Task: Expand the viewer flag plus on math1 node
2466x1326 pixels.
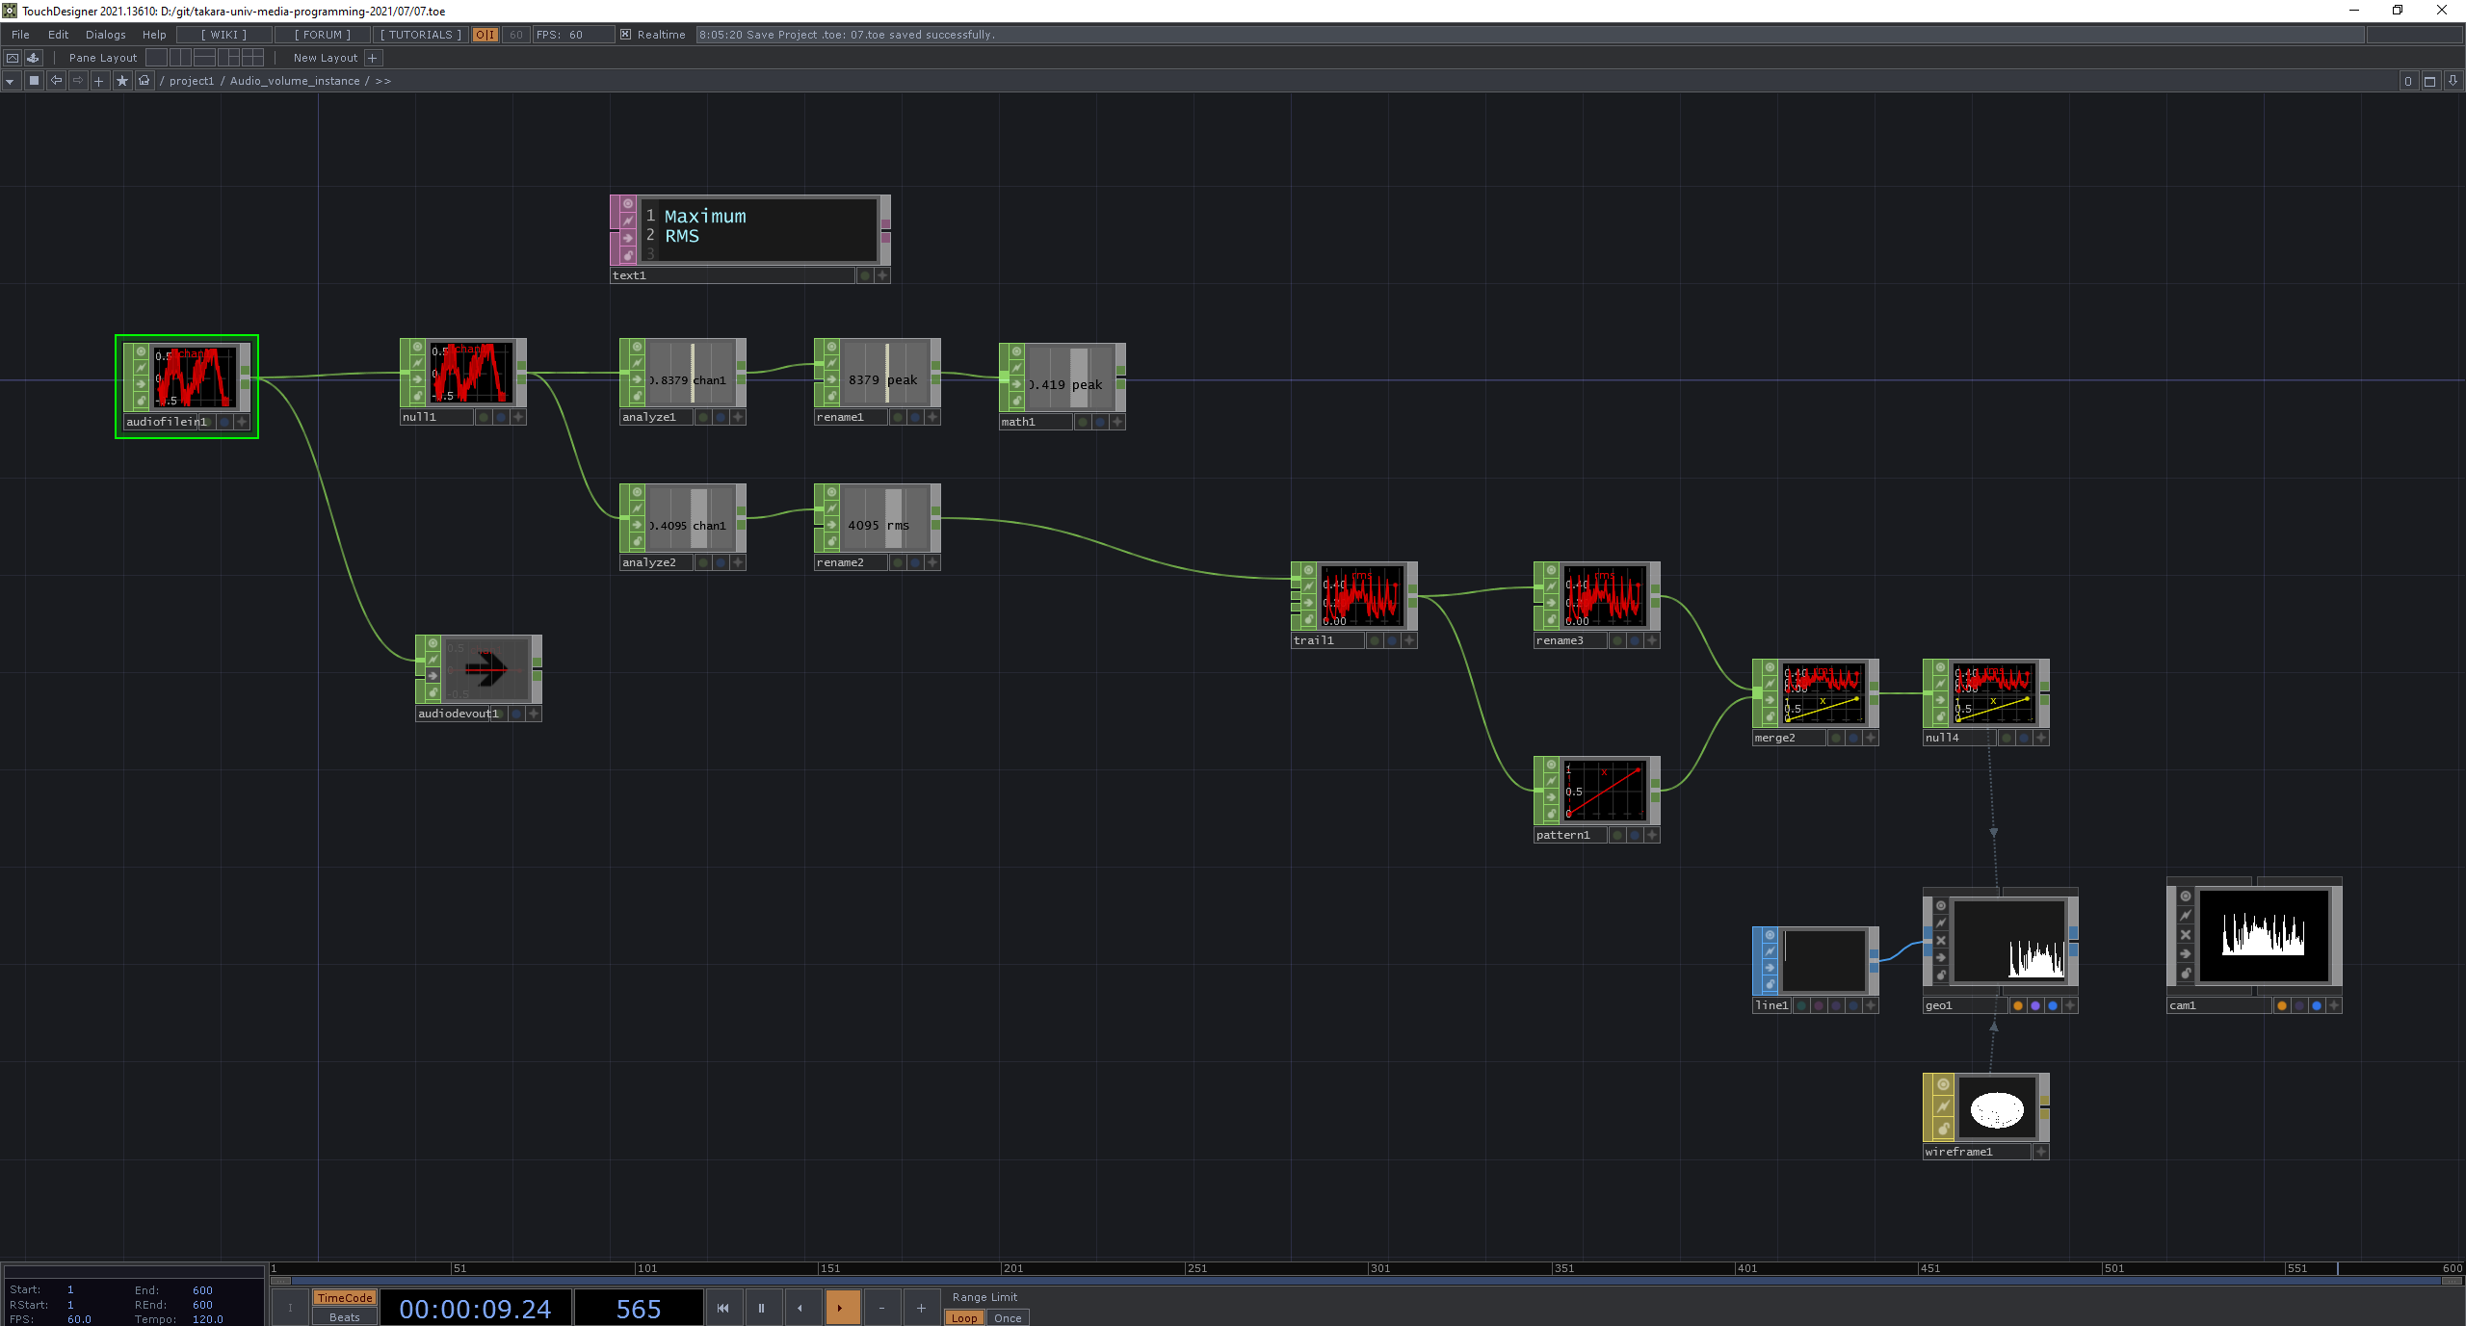Action: point(1117,422)
